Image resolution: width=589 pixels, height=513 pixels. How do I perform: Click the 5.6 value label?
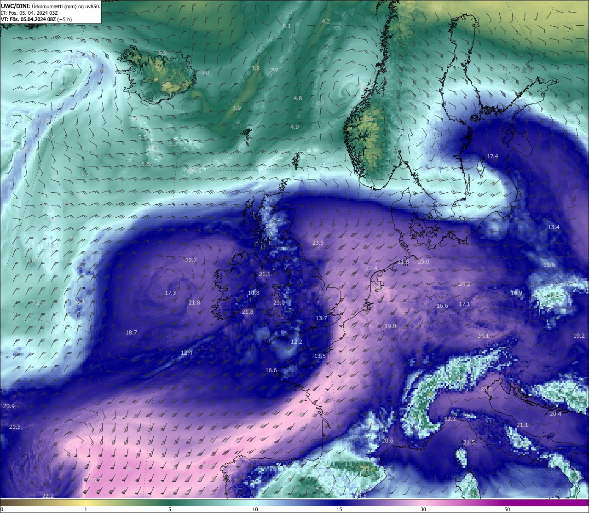click(145, 164)
